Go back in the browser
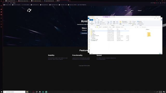The image size is (166, 93). click(x=4, y=3)
